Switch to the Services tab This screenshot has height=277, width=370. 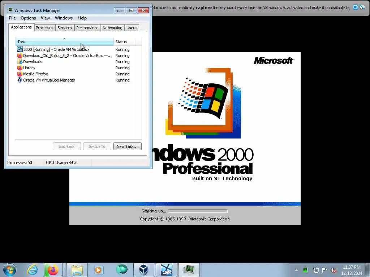(x=65, y=28)
